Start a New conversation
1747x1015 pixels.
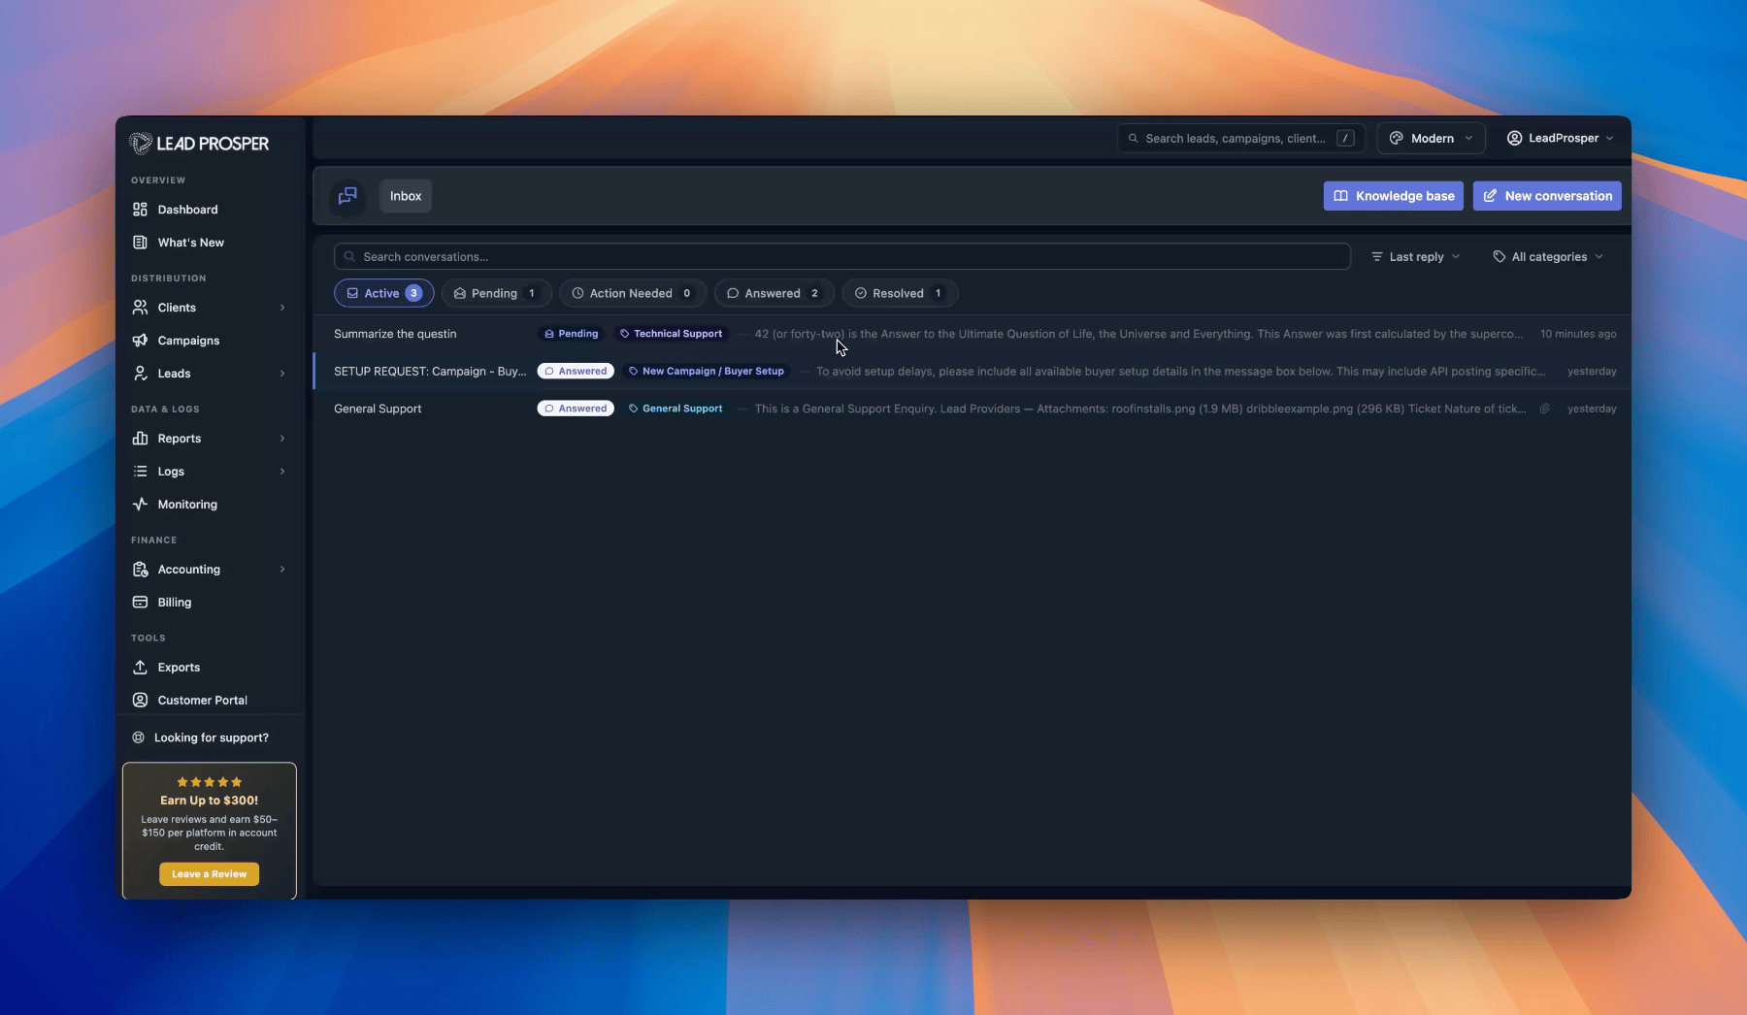tap(1547, 196)
